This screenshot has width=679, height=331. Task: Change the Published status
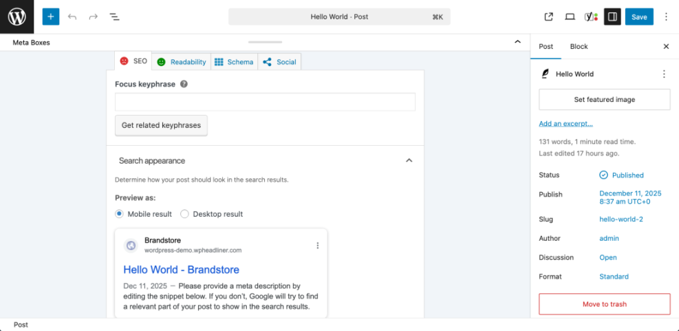point(621,175)
